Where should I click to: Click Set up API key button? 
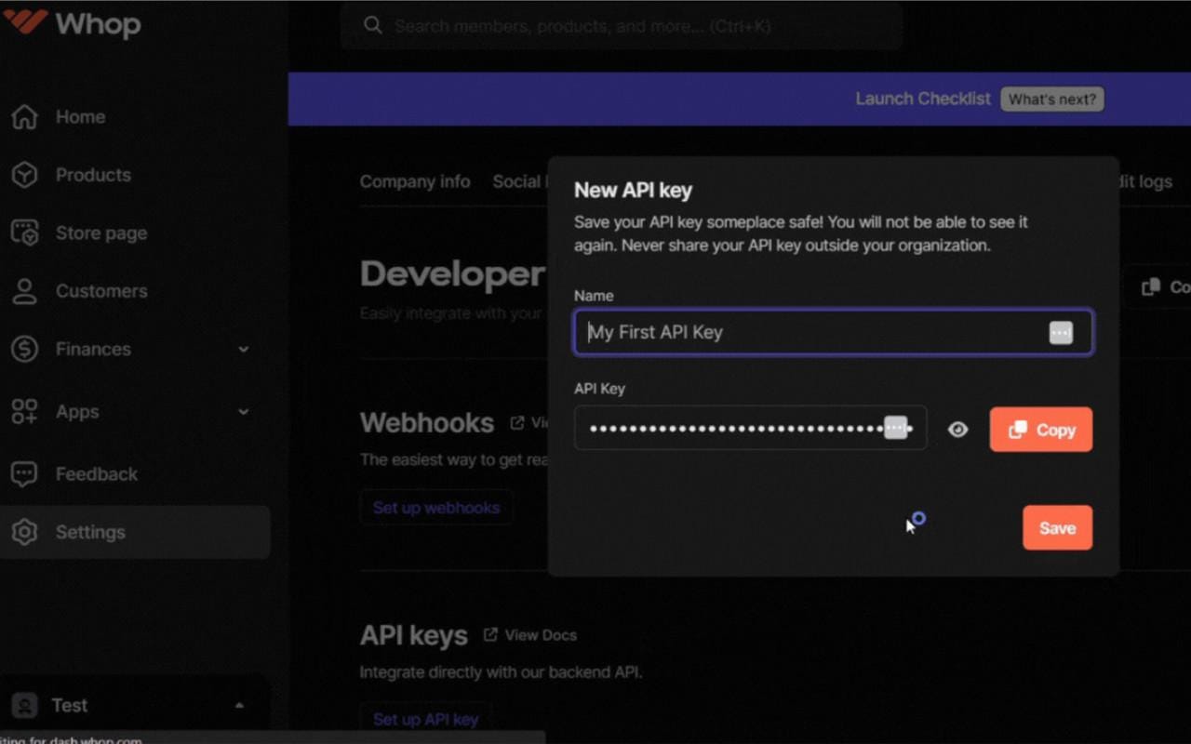(x=425, y=719)
